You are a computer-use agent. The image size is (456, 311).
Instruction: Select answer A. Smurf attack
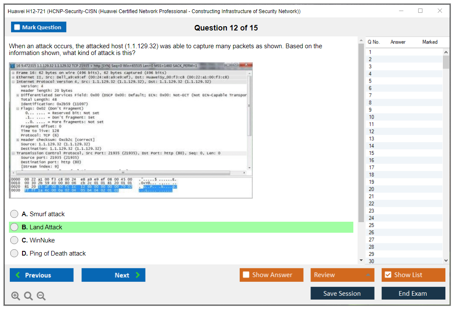pos(14,214)
